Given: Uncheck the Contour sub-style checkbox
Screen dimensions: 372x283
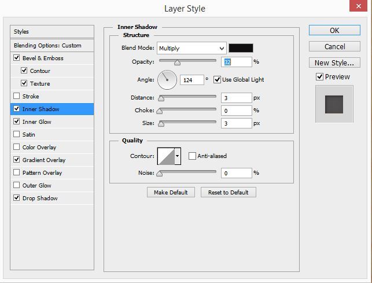Looking at the screenshot, I should point(24,71).
